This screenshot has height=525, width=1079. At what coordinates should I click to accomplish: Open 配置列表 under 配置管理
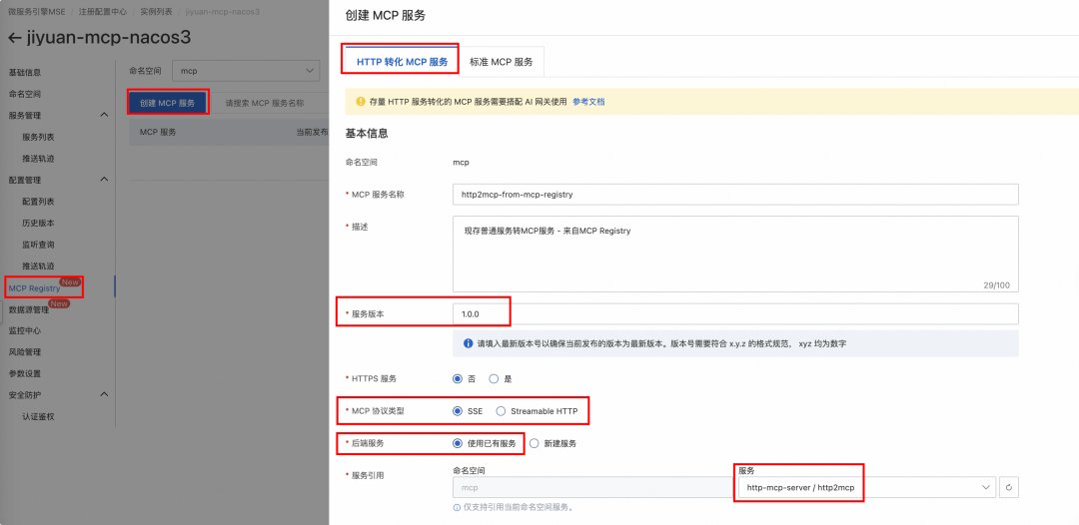pyautogui.click(x=39, y=202)
